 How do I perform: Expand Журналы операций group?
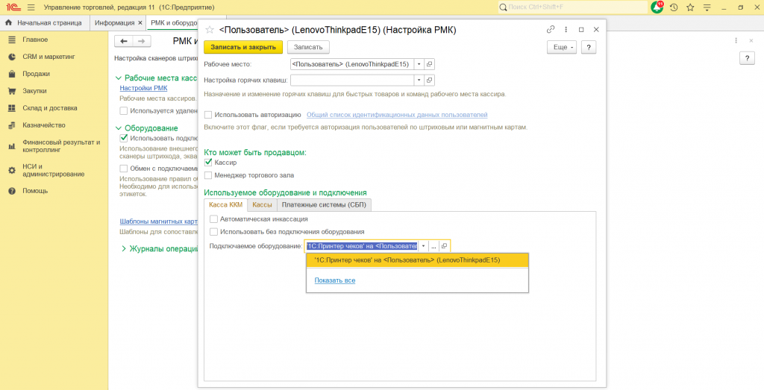pos(124,249)
